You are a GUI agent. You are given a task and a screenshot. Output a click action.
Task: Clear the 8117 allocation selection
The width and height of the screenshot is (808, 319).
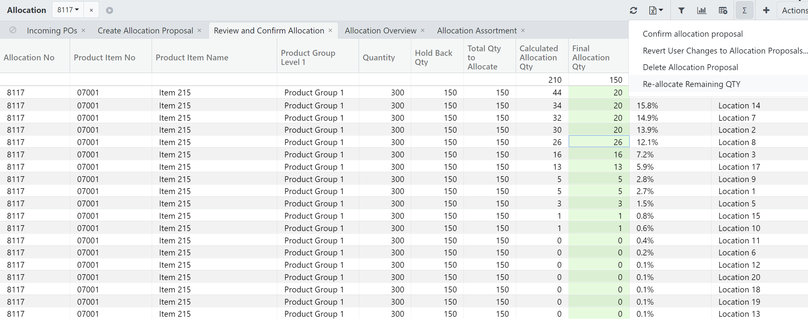tap(91, 10)
